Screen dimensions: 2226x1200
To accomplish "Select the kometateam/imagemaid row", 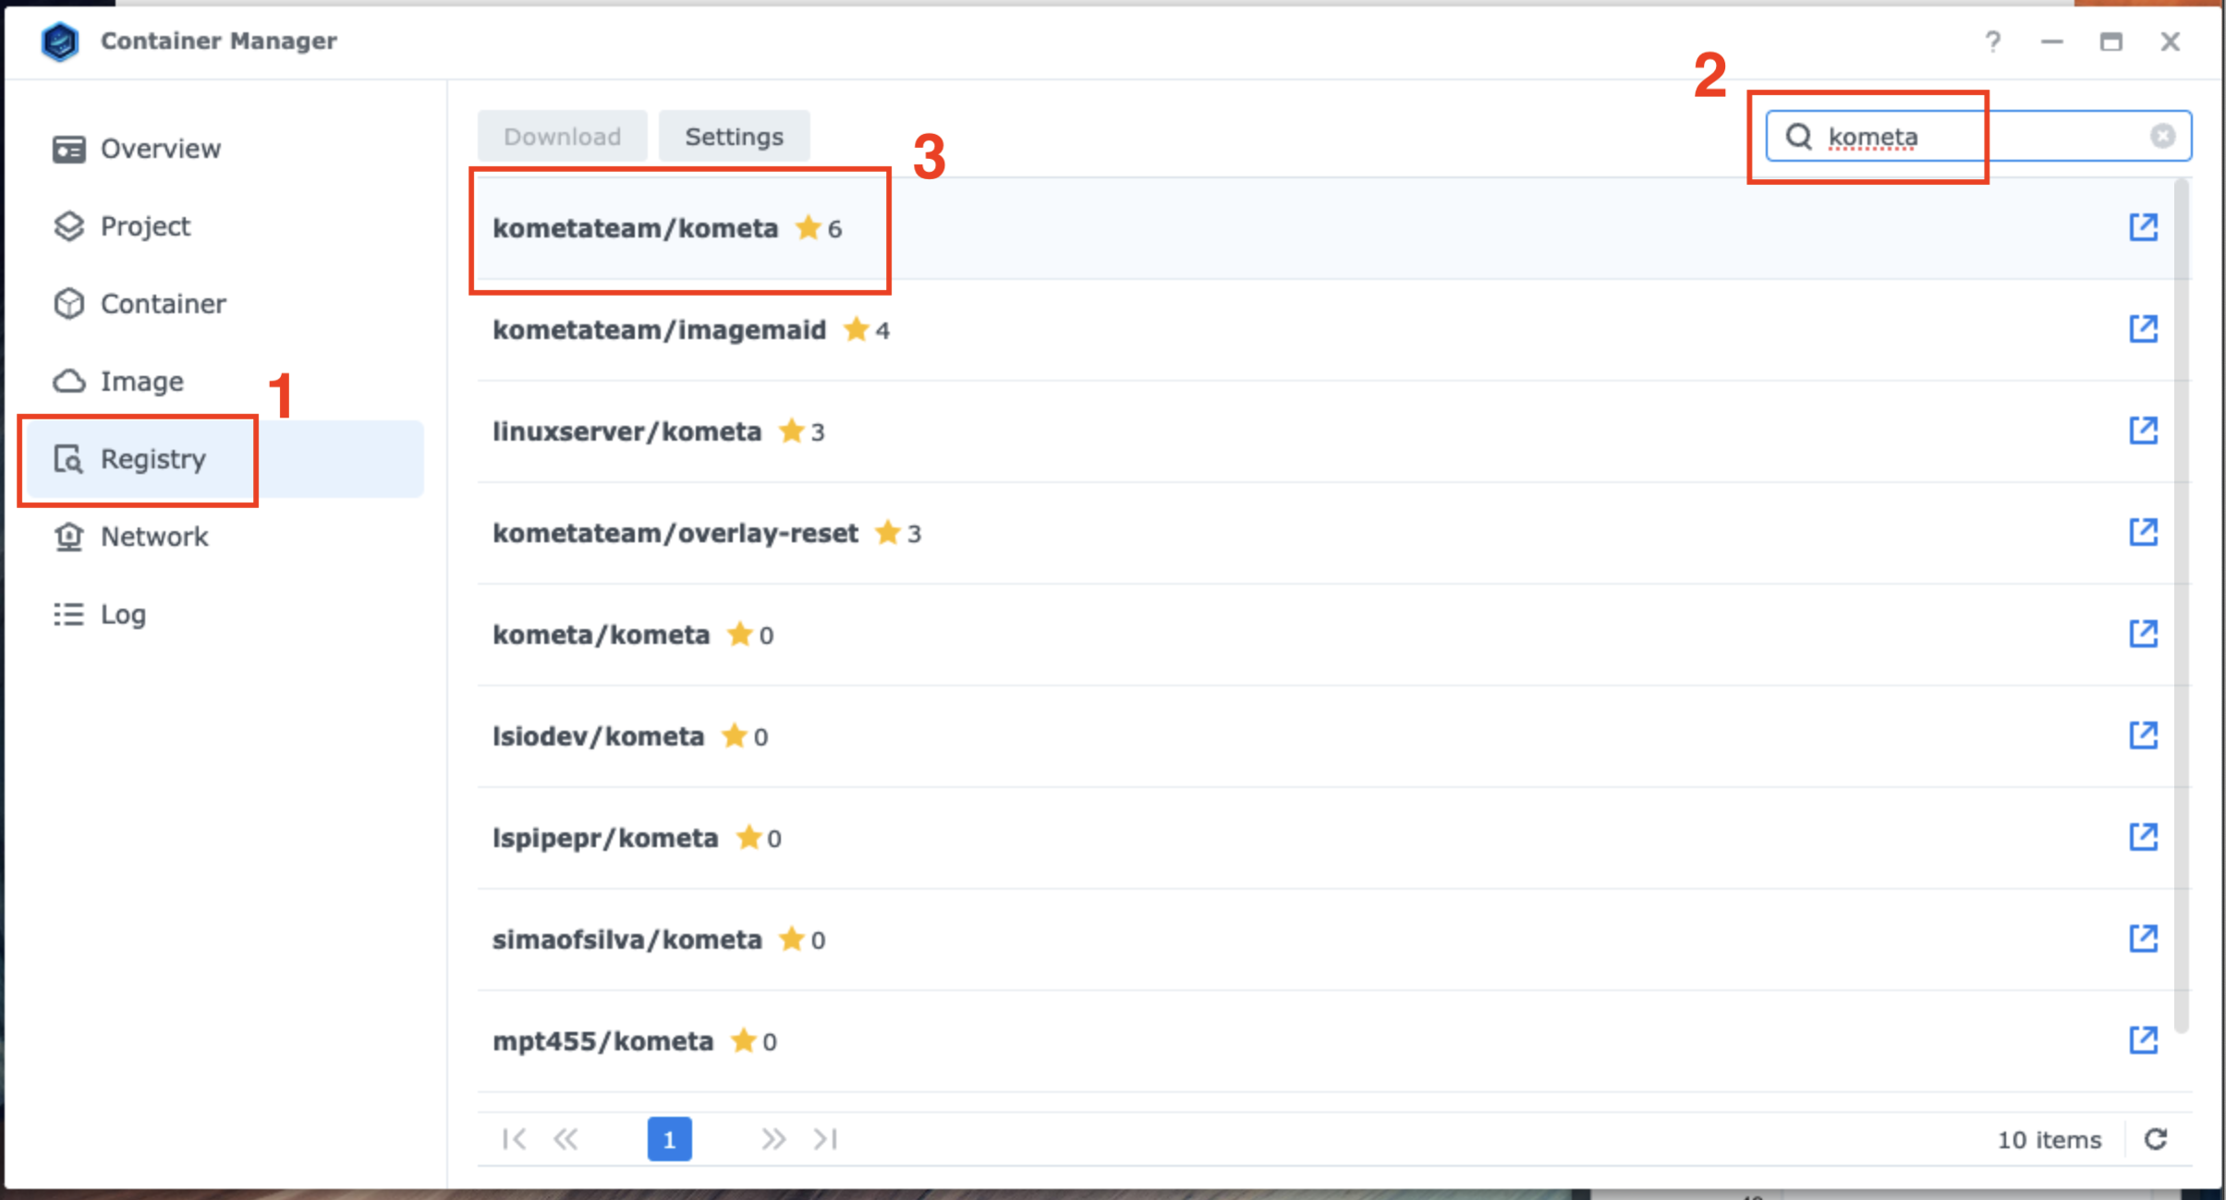I will (1326, 330).
